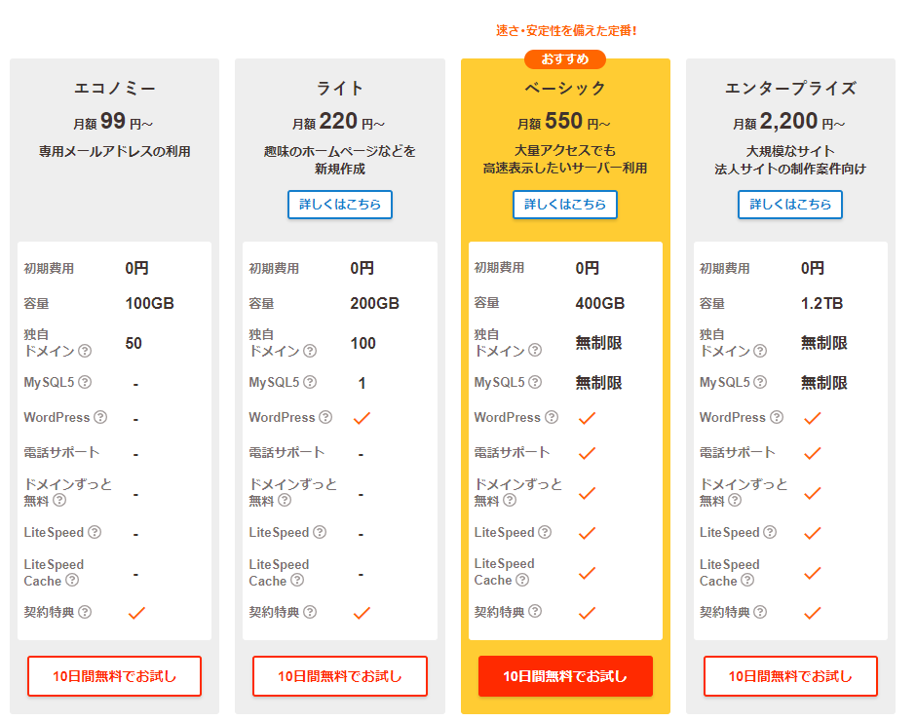
Task: Open the ドメインずっと無料 help icon in the ベーシック plan
Action: [x=510, y=500]
